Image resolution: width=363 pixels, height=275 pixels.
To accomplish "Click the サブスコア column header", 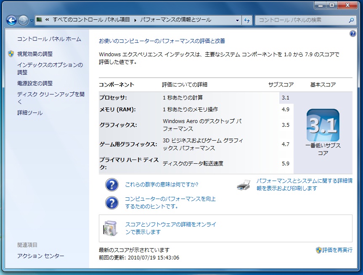I will point(281,85).
